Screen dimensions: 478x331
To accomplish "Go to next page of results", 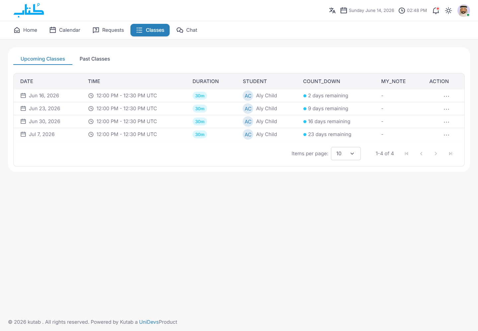I will pos(436,154).
